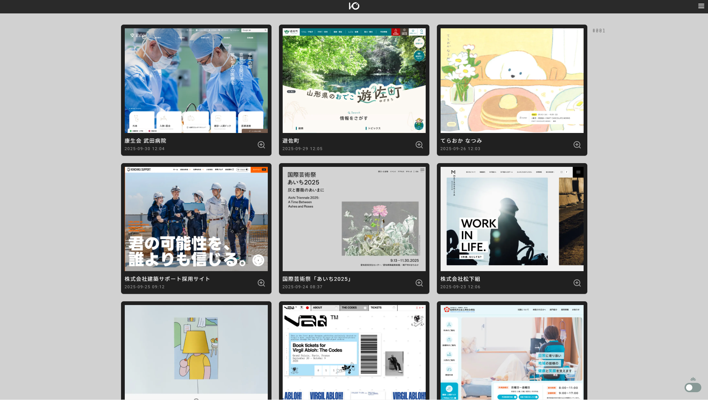Click the date 2025-09-25 09:12

coord(145,287)
